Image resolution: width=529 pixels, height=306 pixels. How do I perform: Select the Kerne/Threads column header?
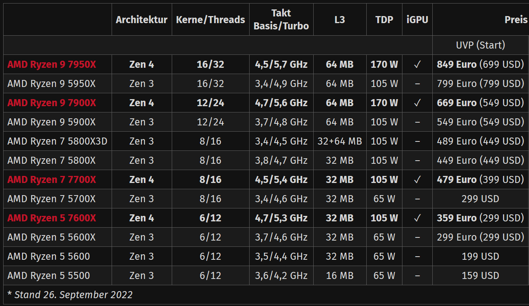(210, 20)
